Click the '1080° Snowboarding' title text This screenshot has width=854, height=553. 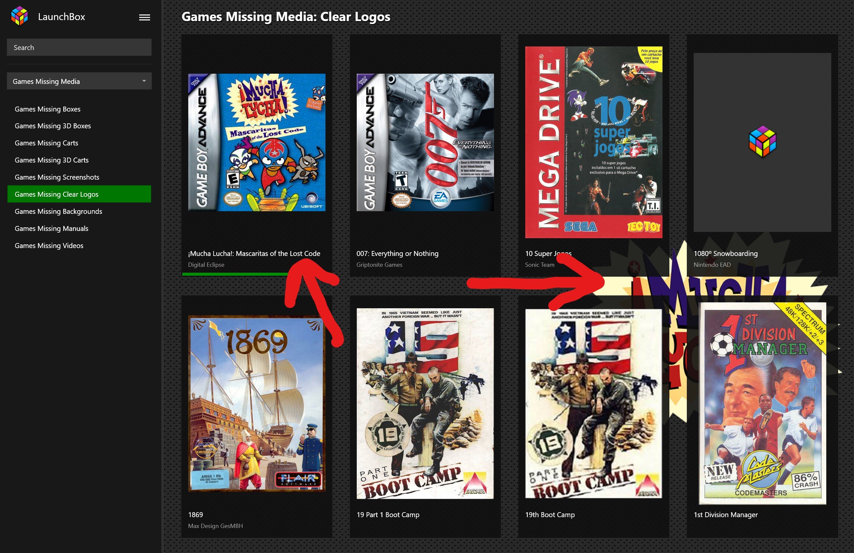pos(726,254)
